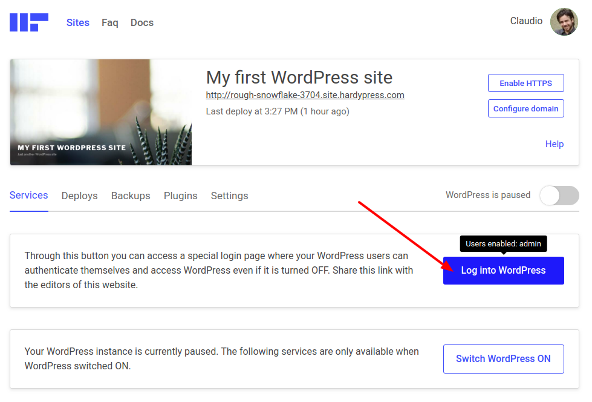Open the Docs navigation link
The image size is (592, 402).
pos(142,22)
